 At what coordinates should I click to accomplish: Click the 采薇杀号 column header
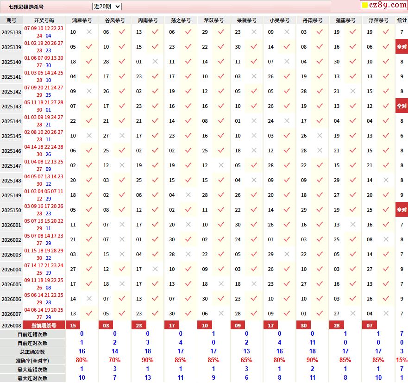tap(247, 20)
